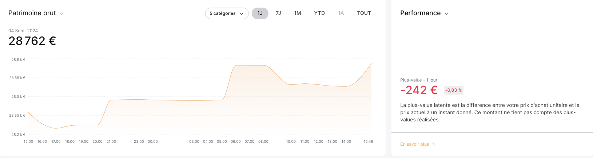Click the arrow beside En savoir plus

click(x=434, y=144)
